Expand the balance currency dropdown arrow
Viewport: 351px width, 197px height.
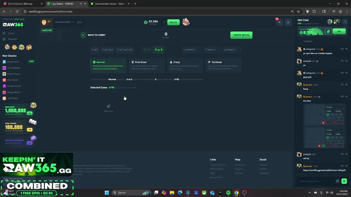click(x=164, y=22)
